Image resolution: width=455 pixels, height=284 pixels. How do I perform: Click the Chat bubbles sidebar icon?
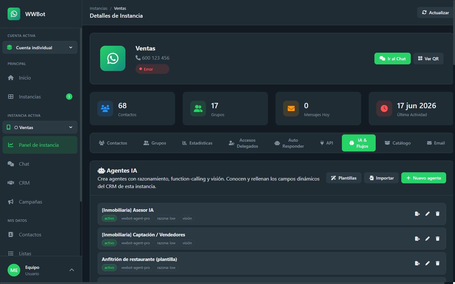coord(11,164)
